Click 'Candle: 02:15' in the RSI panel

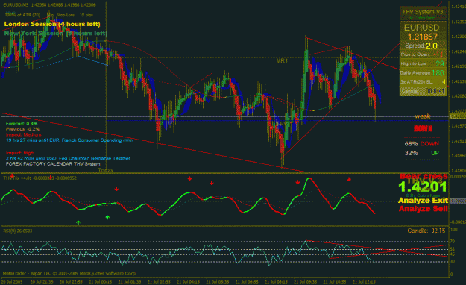click(426, 231)
